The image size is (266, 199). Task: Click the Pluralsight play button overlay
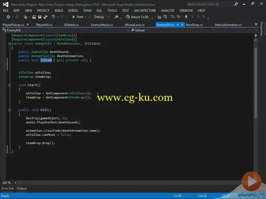tap(251, 181)
